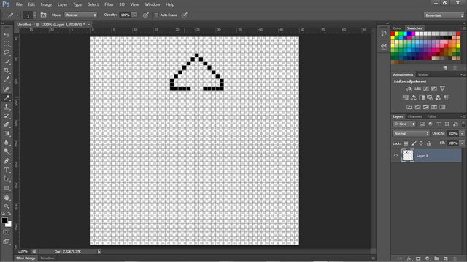Add a Brightness/Contrast adjustment

tap(409, 89)
